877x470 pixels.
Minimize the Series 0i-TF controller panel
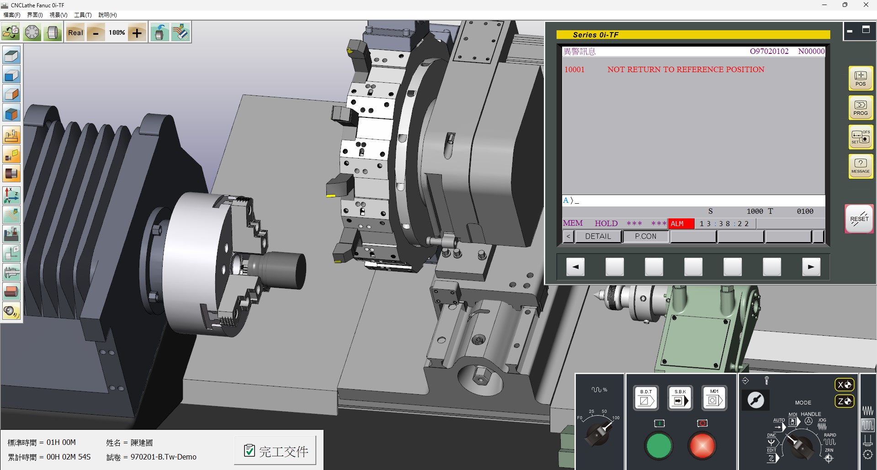point(850,31)
